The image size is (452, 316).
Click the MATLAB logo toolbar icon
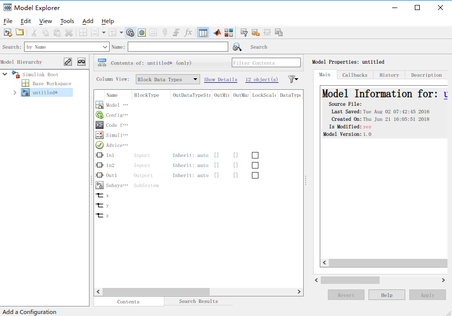click(217, 33)
